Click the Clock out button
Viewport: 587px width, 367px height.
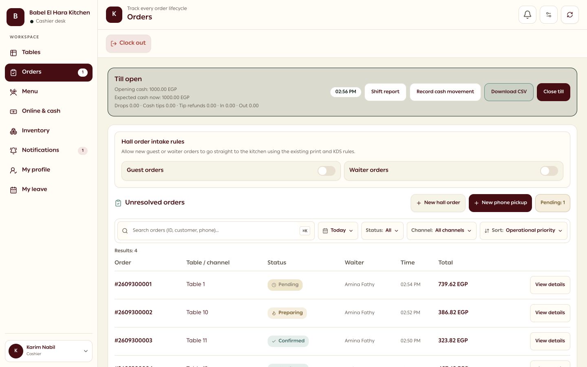[128, 43]
